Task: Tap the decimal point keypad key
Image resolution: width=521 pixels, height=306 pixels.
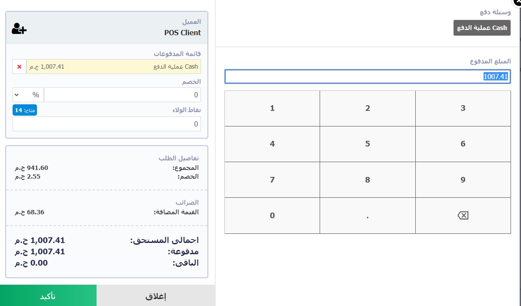Action: (367, 216)
